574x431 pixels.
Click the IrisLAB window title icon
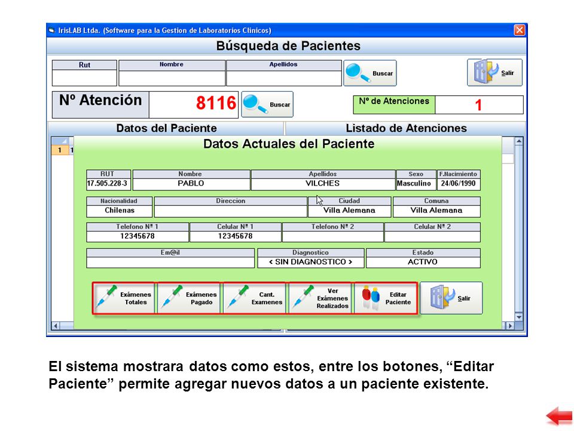click(51, 30)
